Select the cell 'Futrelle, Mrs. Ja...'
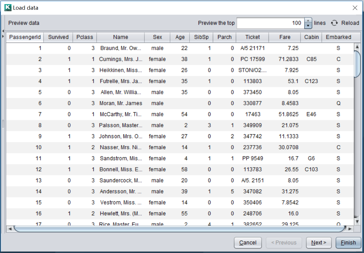This screenshot has height=253, width=364. tap(121, 81)
